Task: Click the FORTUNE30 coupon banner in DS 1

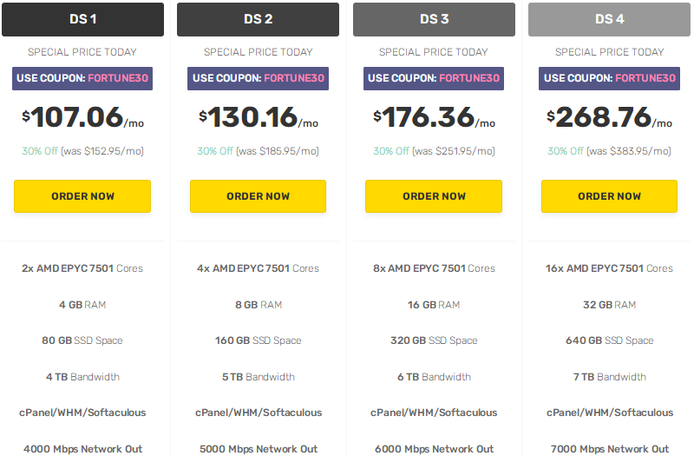Action: (82, 78)
